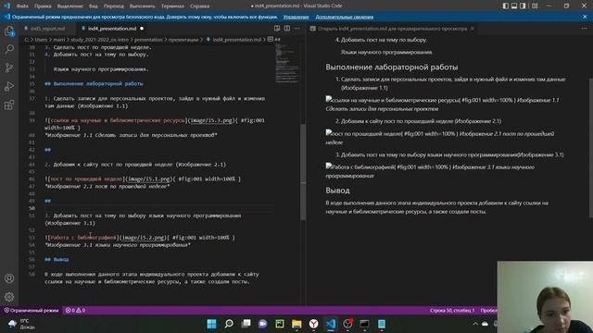
Task: Open the Accounts menu icon
Action: (x=9, y=278)
